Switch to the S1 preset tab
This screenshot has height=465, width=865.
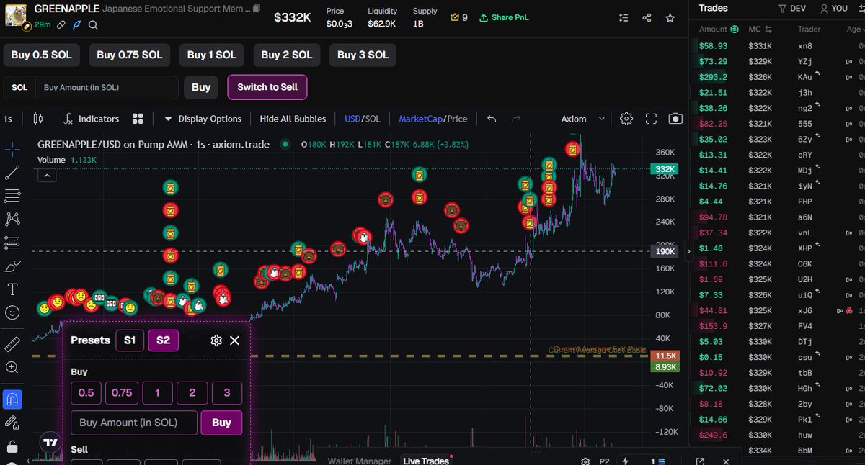pyautogui.click(x=130, y=340)
